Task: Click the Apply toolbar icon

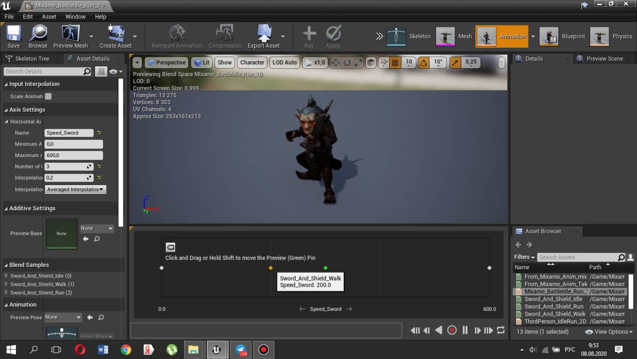Action: click(333, 37)
